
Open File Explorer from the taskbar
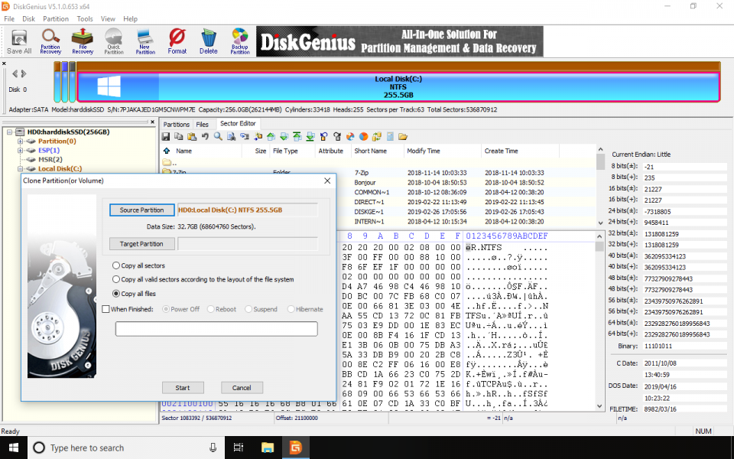pyautogui.click(x=268, y=448)
